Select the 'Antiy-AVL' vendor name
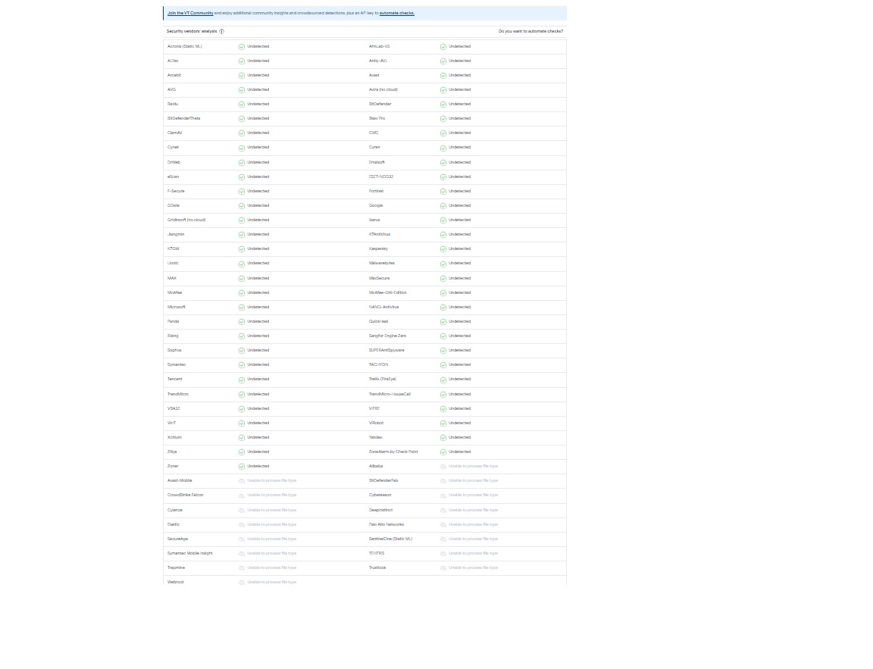The height and width of the screenshot is (669, 873). point(377,61)
